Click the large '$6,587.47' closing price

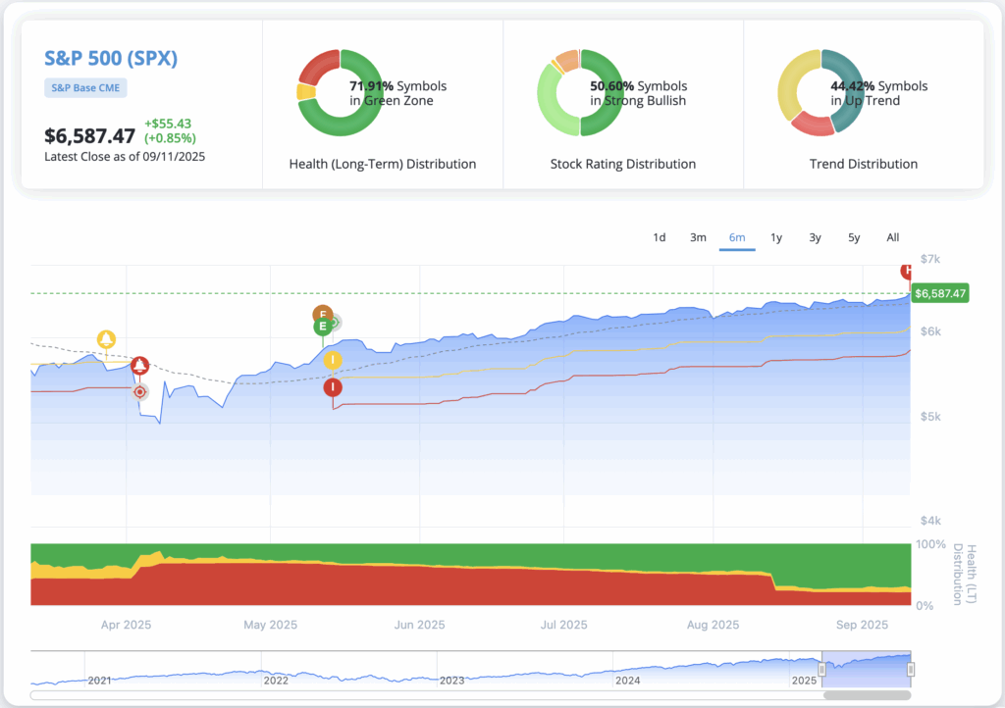[x=89, y=135]
